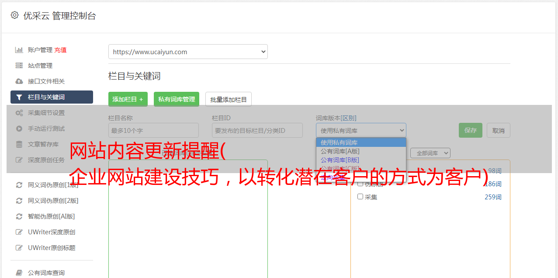The width and height of the screenshot is (558, 278).
Task: Click the filter icon in 栏目与关键词 menu item
Action: (19, 97)
